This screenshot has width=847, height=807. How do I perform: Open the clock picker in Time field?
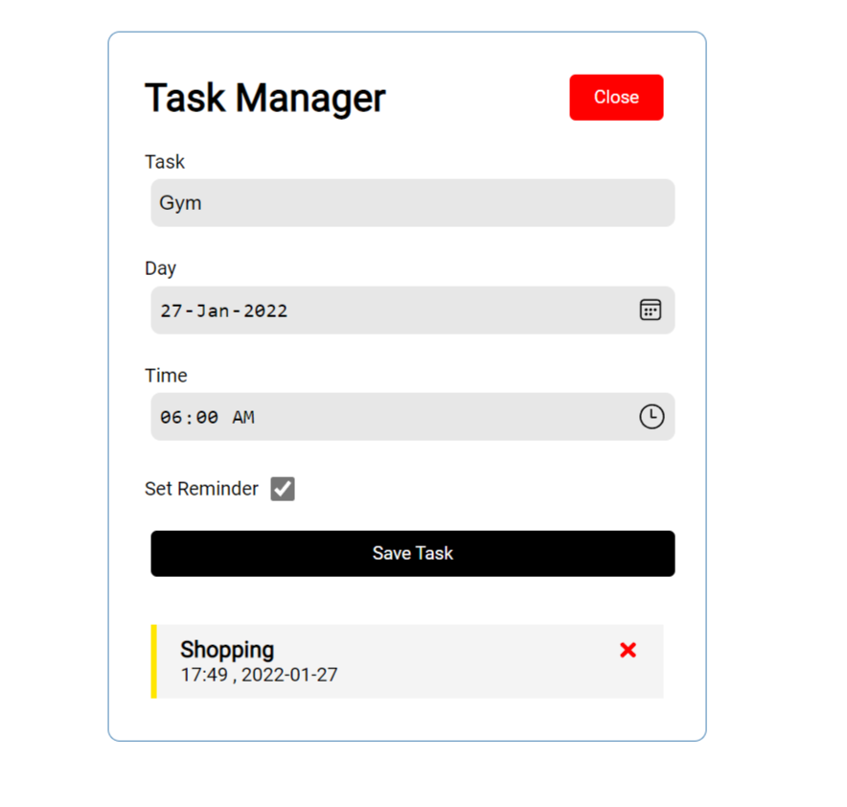pos(652,417)
